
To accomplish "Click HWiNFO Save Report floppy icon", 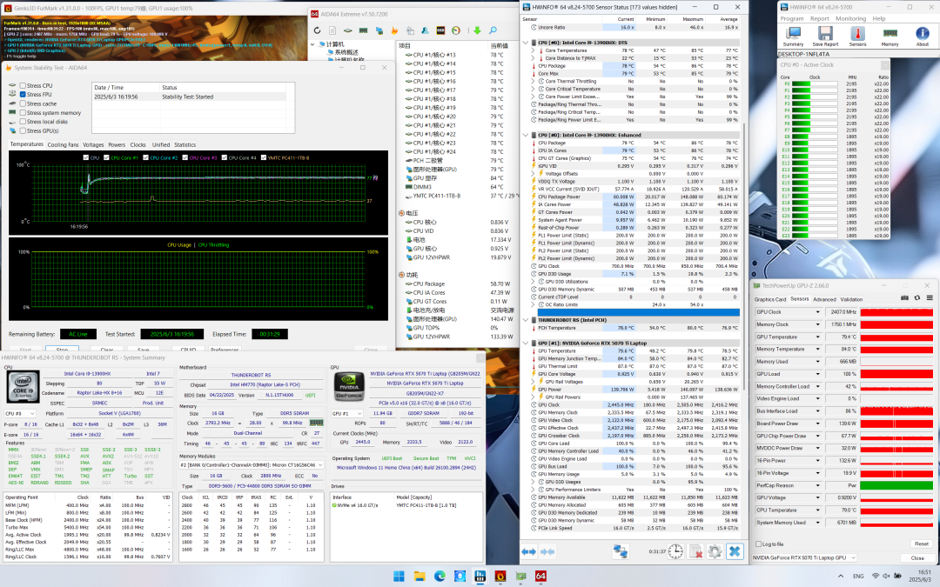I will [825, 36].
